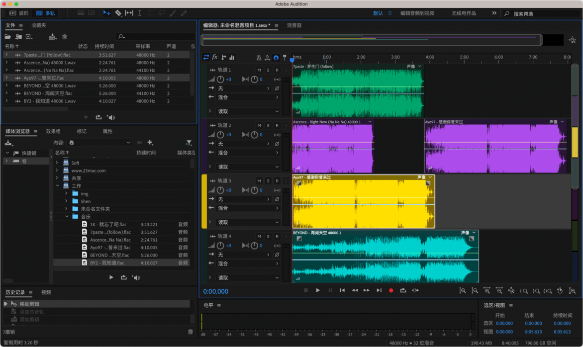Image resolution: width=583 pixels, height=347 pixels.
Task: Select the Time Selection tool
Action: point(140,13)
